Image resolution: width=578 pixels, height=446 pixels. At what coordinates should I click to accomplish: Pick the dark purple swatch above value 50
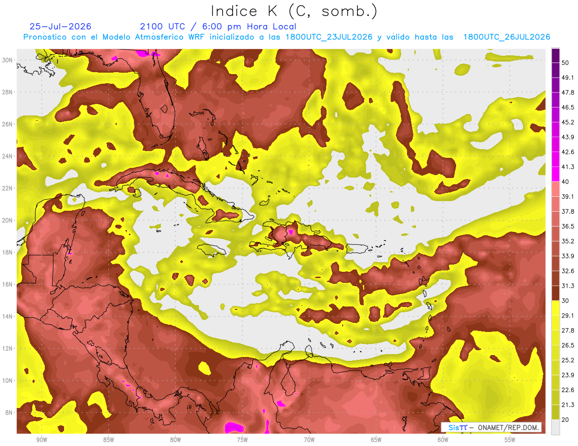pos(555,55)
